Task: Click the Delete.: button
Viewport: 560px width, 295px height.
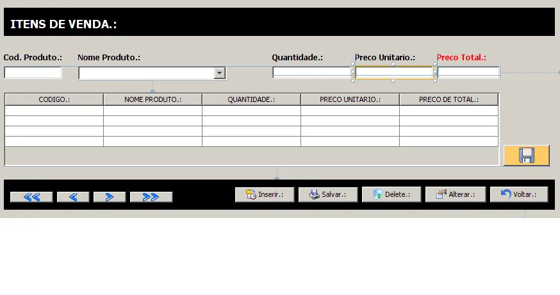Action: (x=391, y=194)
